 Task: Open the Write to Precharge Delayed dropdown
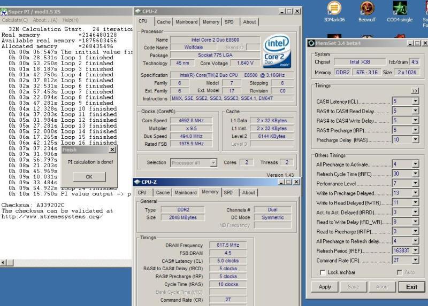[x=415, y=193]
